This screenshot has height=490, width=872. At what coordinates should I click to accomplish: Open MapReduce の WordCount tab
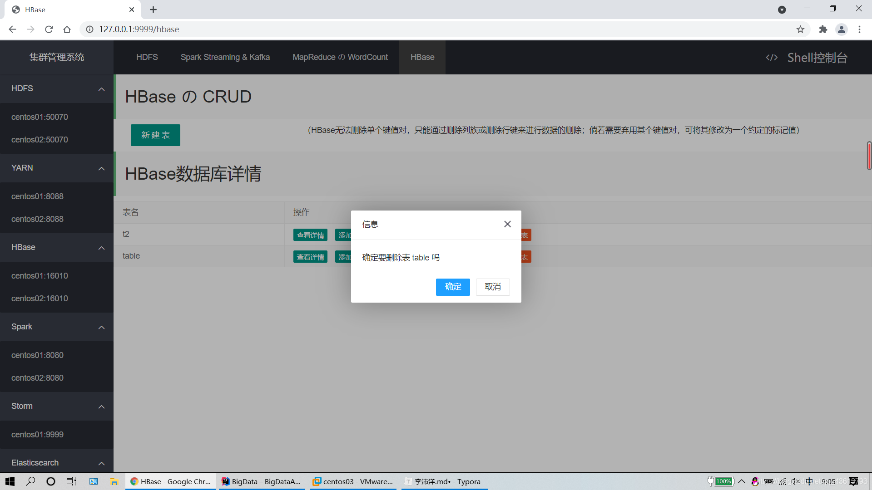[340, 57]
